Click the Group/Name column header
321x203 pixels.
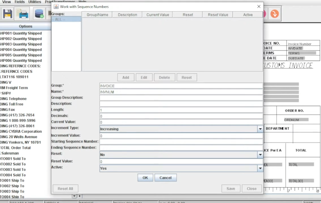coord(97,15)
